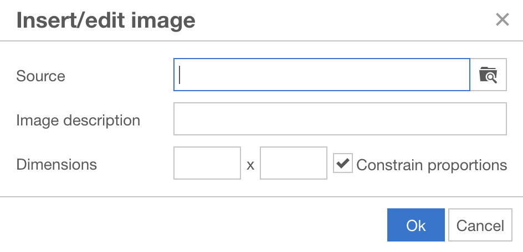
Task: Click the folder-with-magnifier browse icon
Action: [x=488, y=75]
